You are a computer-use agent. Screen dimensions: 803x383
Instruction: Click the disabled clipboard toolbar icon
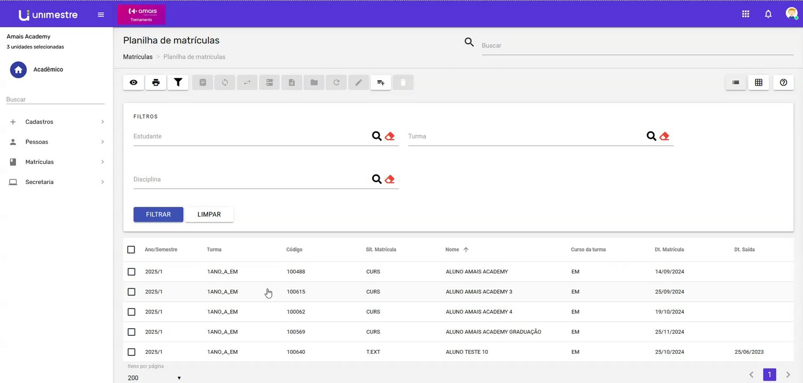click(x=203, y=82)
